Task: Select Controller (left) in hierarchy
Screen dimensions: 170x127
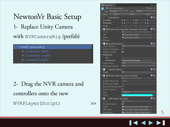Action: (x=37, y=51)
